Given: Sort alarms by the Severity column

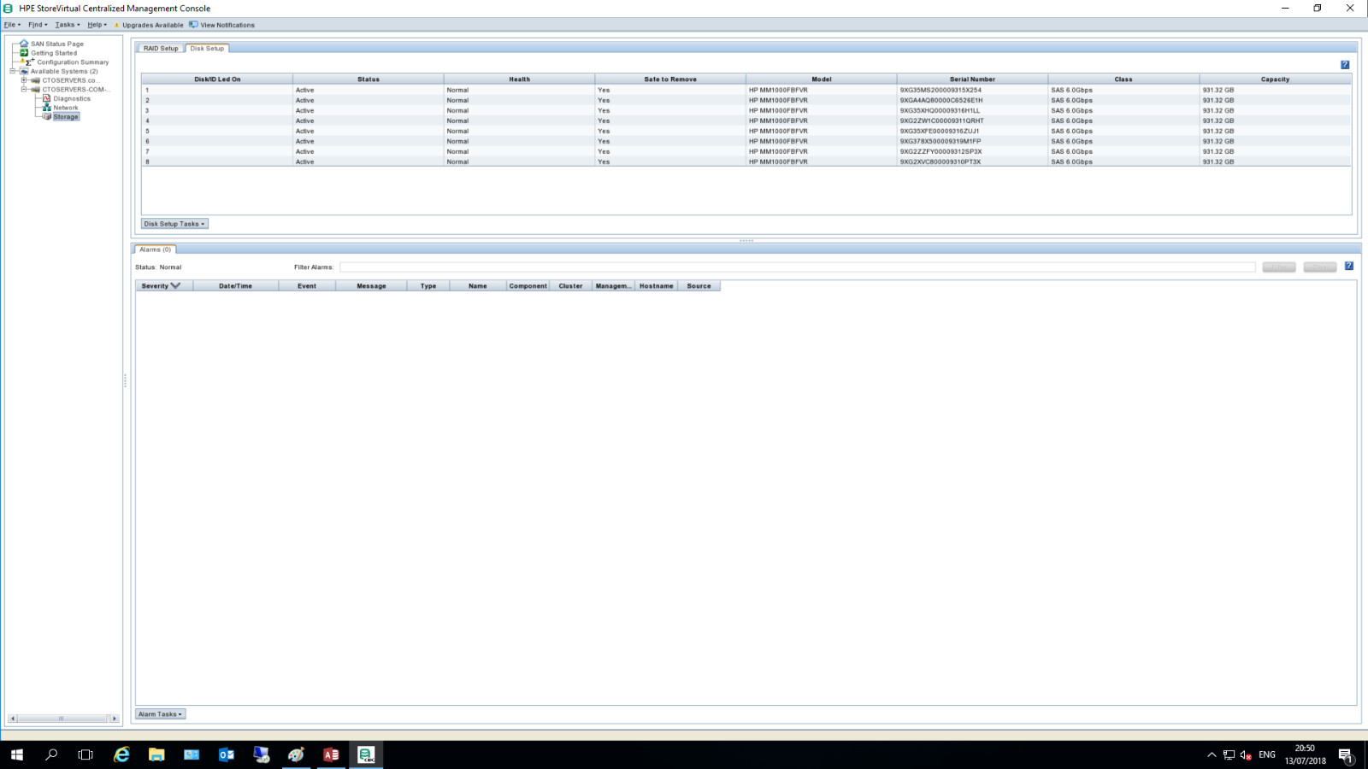Looking at the screenshot, I should click(163, 286).
